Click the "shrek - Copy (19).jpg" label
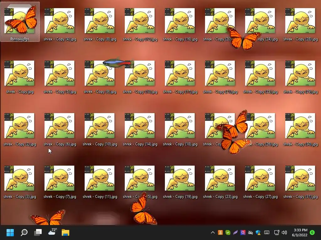 180,197
